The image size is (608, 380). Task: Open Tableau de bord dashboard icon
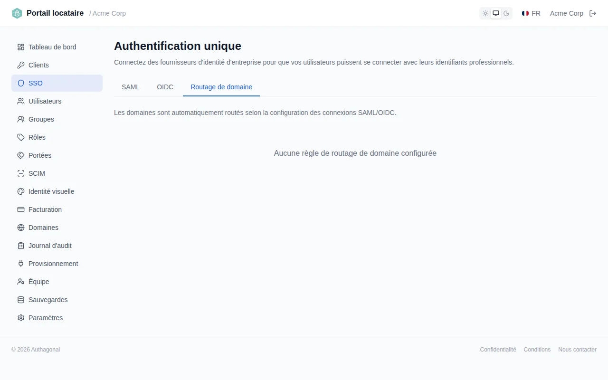coord(21,47)
